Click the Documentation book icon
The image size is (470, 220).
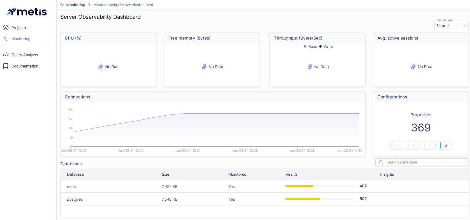point(6,66)
